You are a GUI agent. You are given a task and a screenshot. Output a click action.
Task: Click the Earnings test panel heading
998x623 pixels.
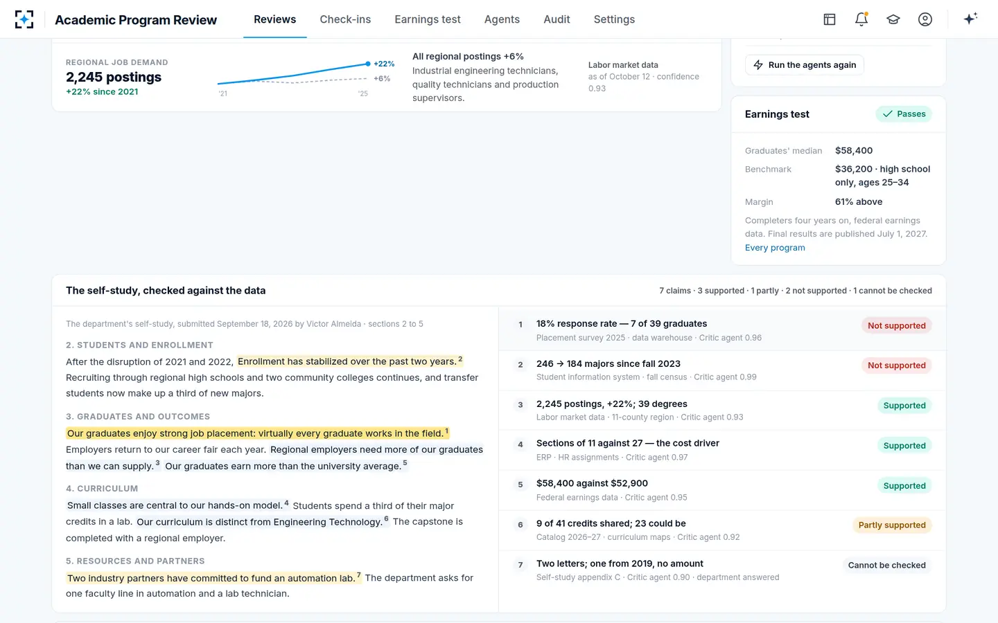(777, 114)
